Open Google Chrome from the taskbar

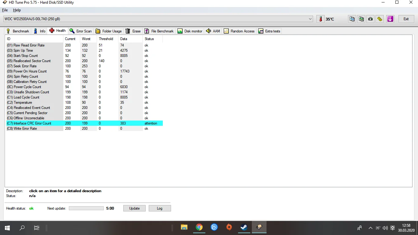tap(199, 227)
